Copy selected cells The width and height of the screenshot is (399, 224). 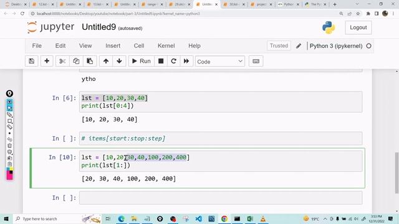76,61
